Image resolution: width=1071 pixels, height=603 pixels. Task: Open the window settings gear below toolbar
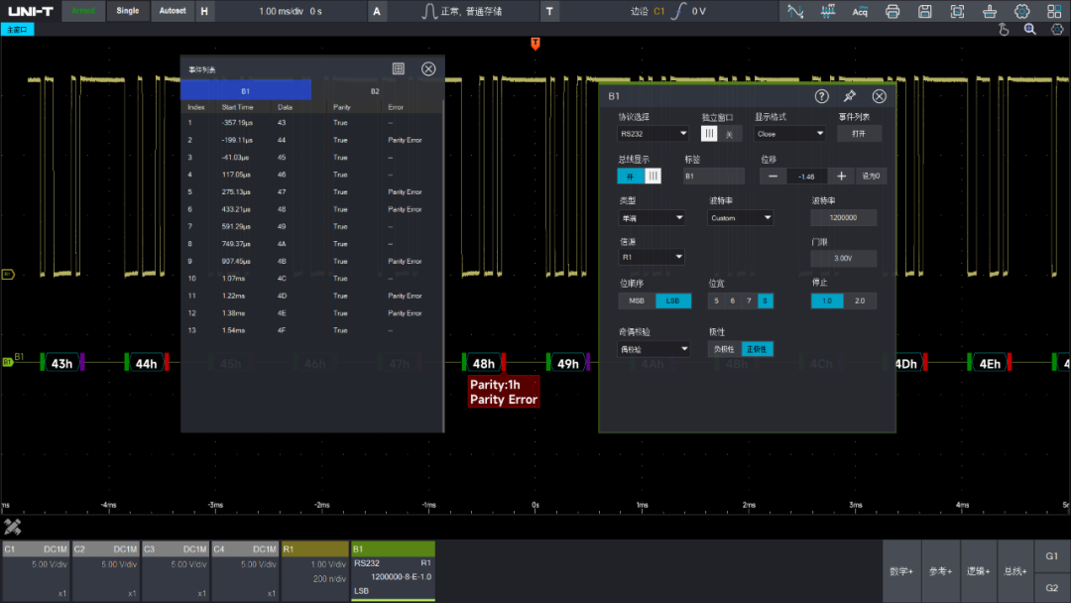1057,30
